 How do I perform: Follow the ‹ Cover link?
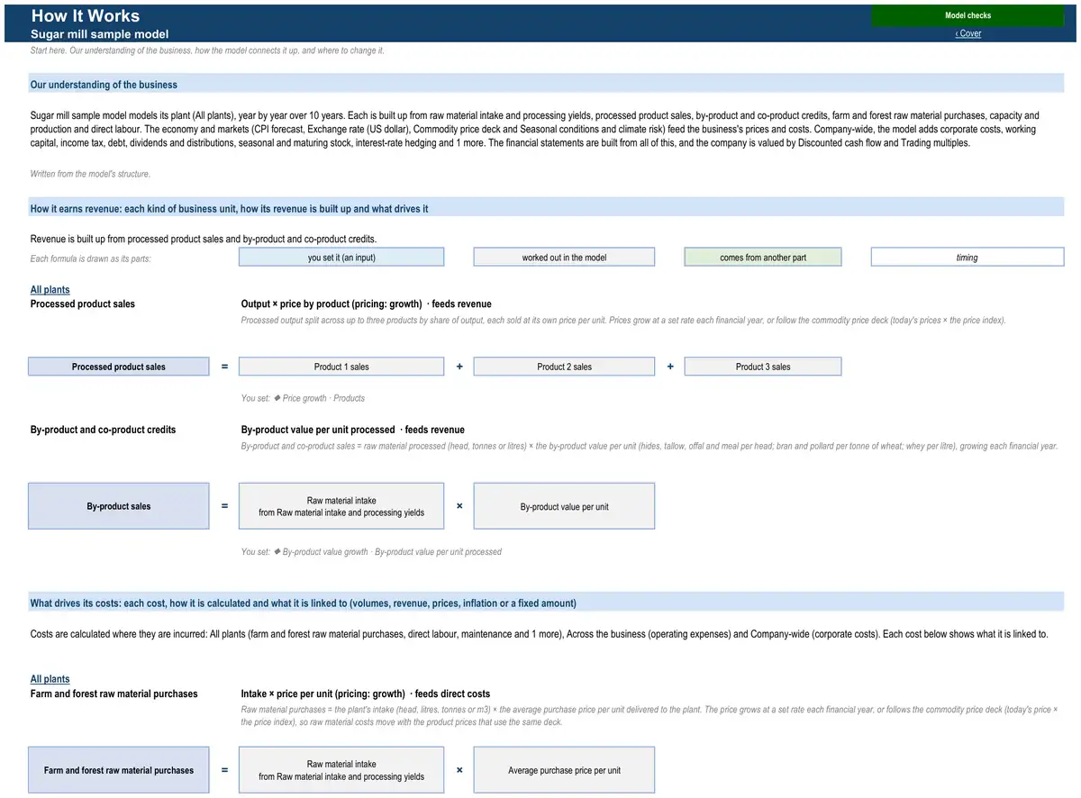(968, 33)
